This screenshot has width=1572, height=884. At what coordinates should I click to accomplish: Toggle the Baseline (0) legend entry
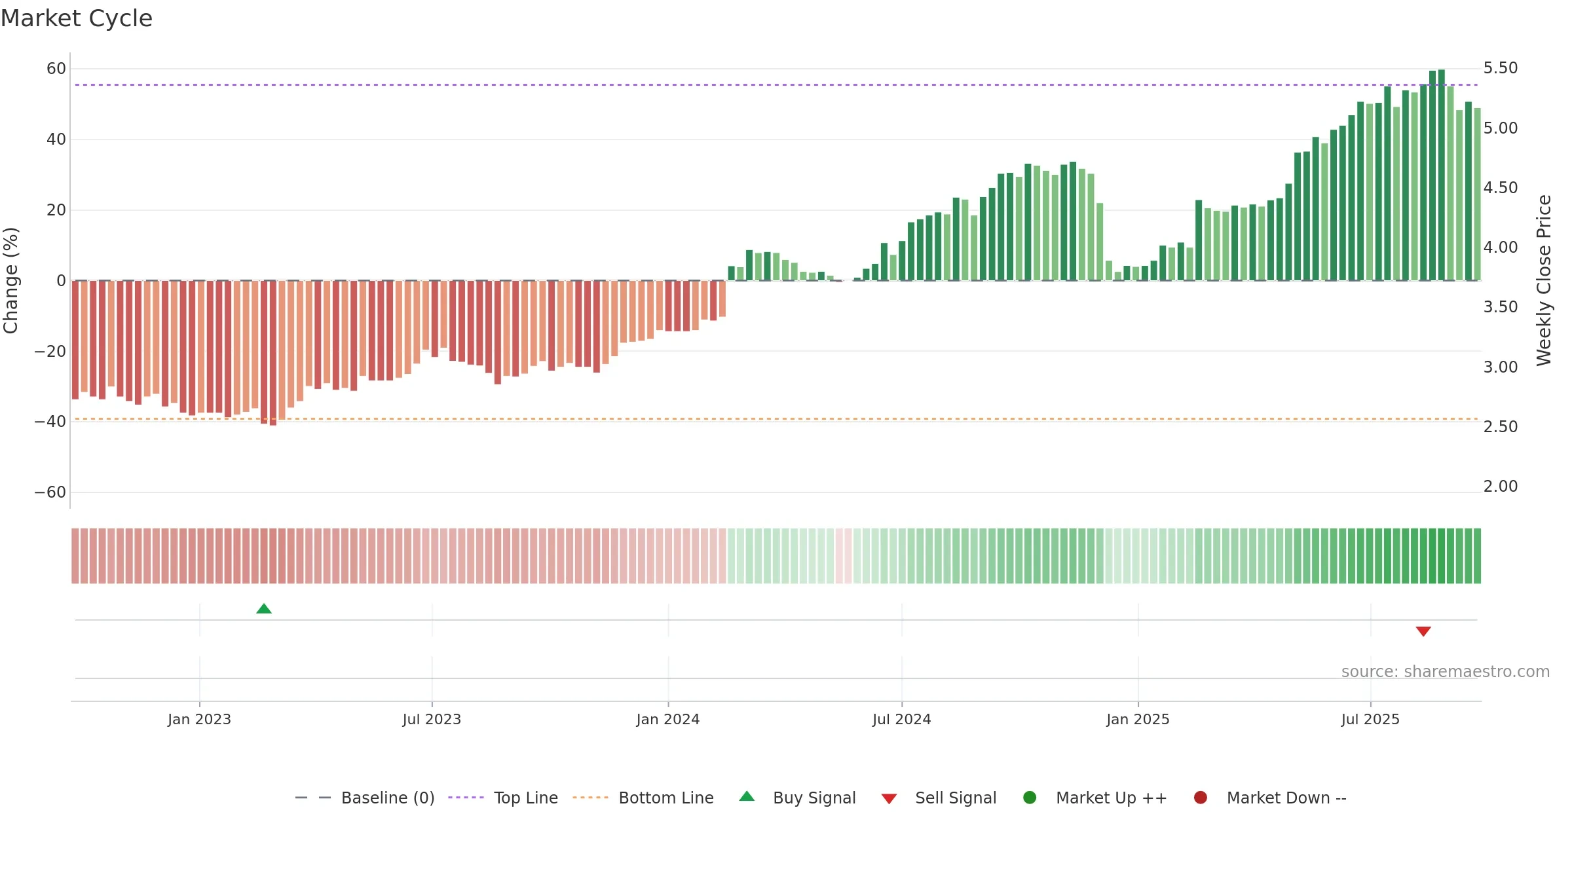coord(365,798)
